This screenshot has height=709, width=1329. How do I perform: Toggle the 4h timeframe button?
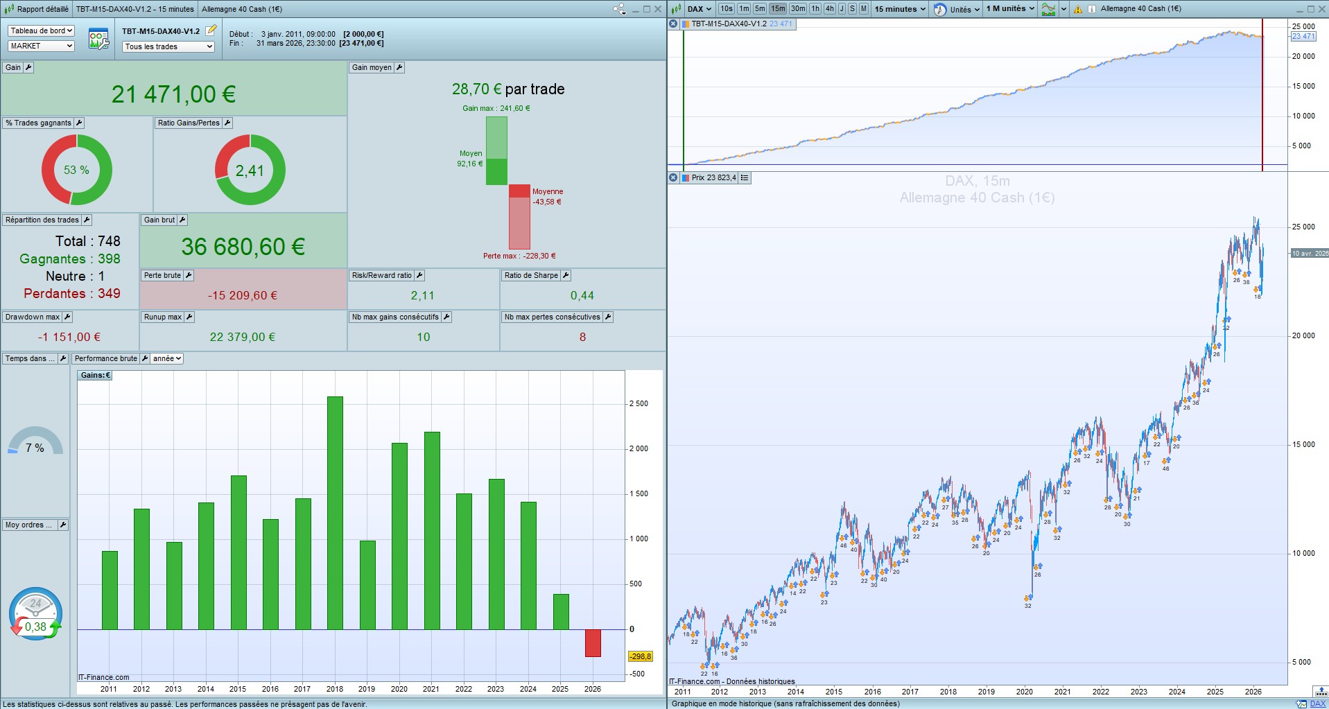[x=829, y=9]
